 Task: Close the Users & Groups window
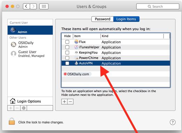coord(7,6)
